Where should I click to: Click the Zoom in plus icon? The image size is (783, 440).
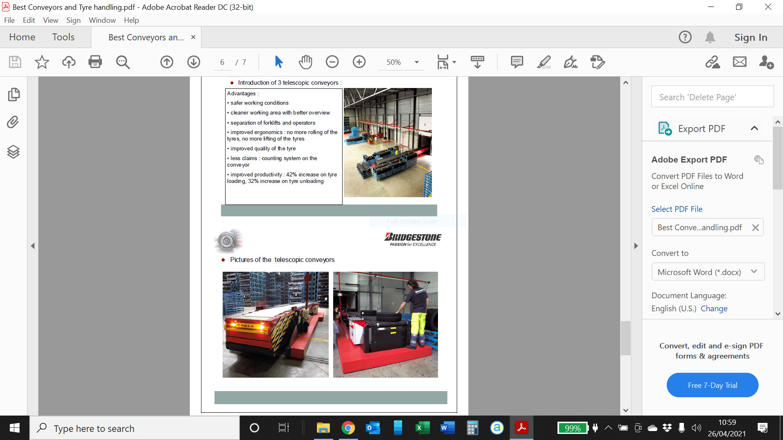point(359,62)
